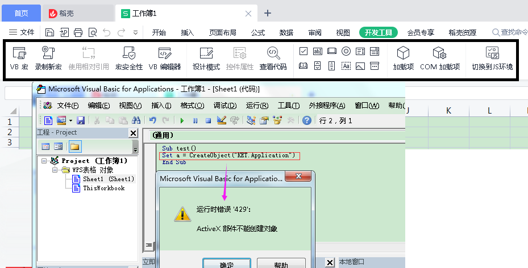Click the VBA run macro play icon
The width and height of the screenshot is (528, 268).
[x=182, y=120]
